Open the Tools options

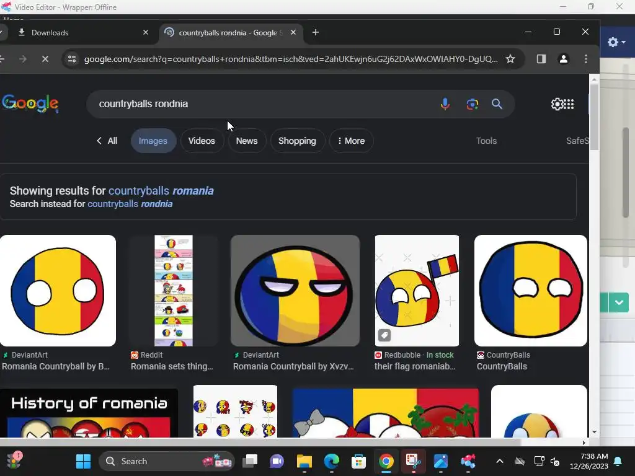486,141
